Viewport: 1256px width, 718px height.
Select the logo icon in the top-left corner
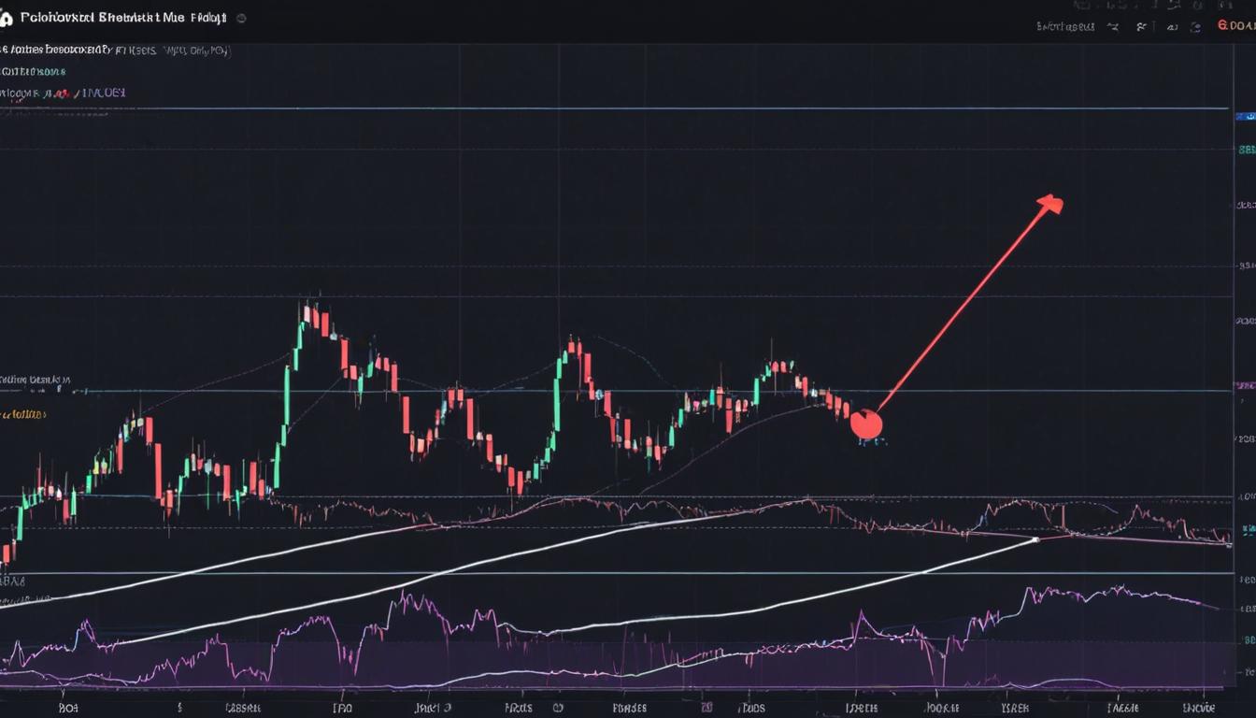tap(11, 17)
